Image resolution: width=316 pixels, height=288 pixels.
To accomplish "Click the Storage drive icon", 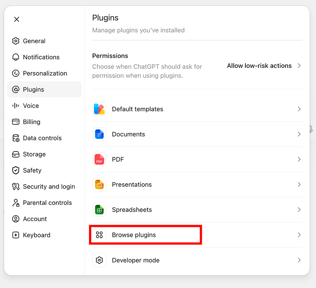I will (x=16, y=154).
